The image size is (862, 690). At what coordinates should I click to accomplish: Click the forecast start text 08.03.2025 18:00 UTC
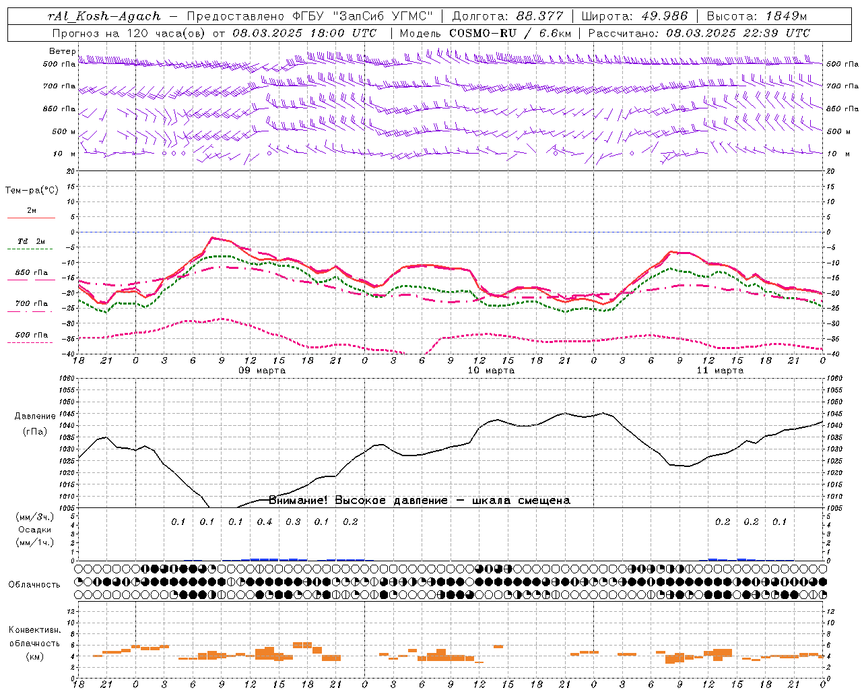(304, 33)
